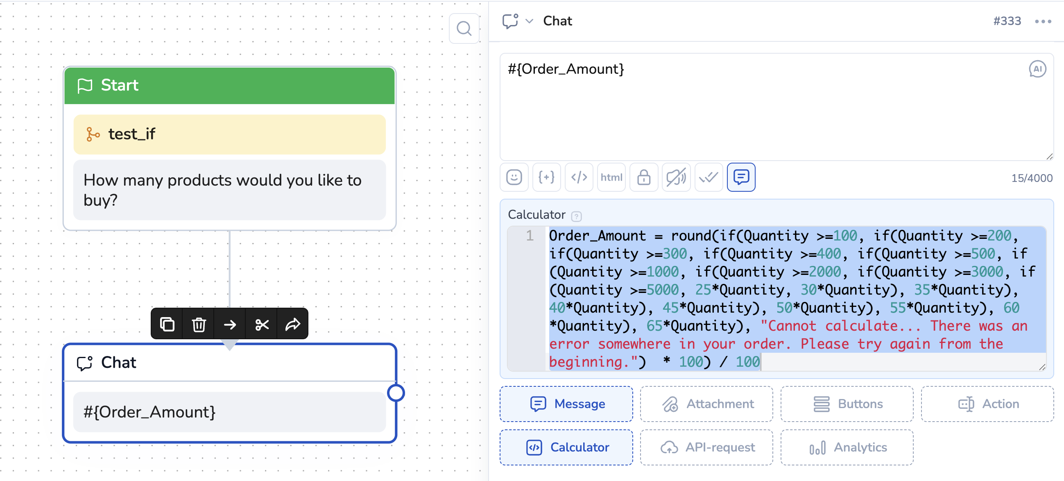Image resolution: width=1064 pixels, height=481 pixels.
Task: Open the emoji picker
Action: pyautogui.click(x=514, y=178)
